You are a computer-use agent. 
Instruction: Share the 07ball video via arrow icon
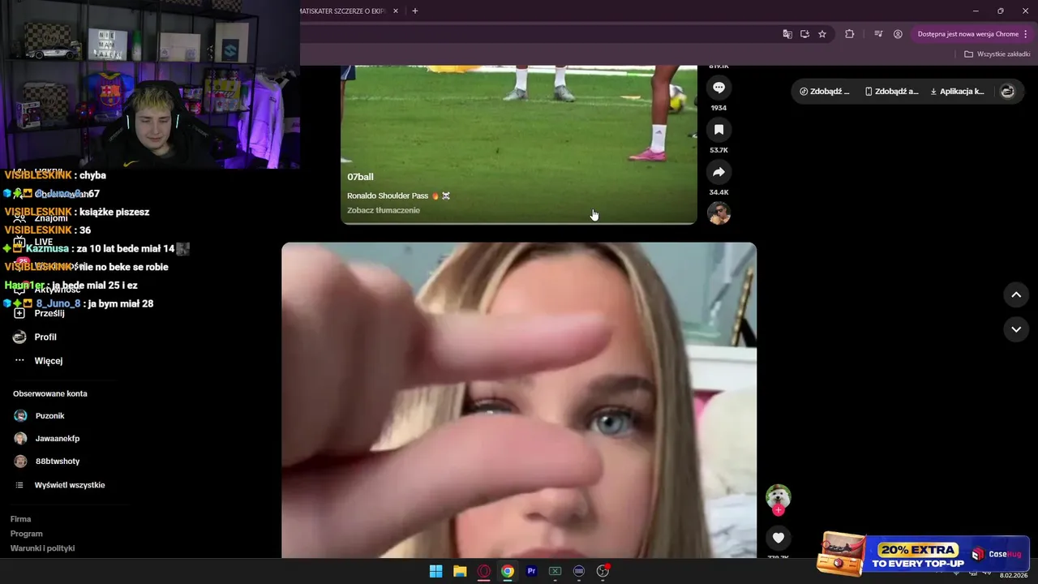point(718,172)
